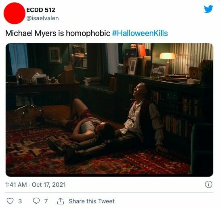This screenshot has height=209, width=220.
Task: Click the glowing table lamp in the photo
Action: [167, 57]
